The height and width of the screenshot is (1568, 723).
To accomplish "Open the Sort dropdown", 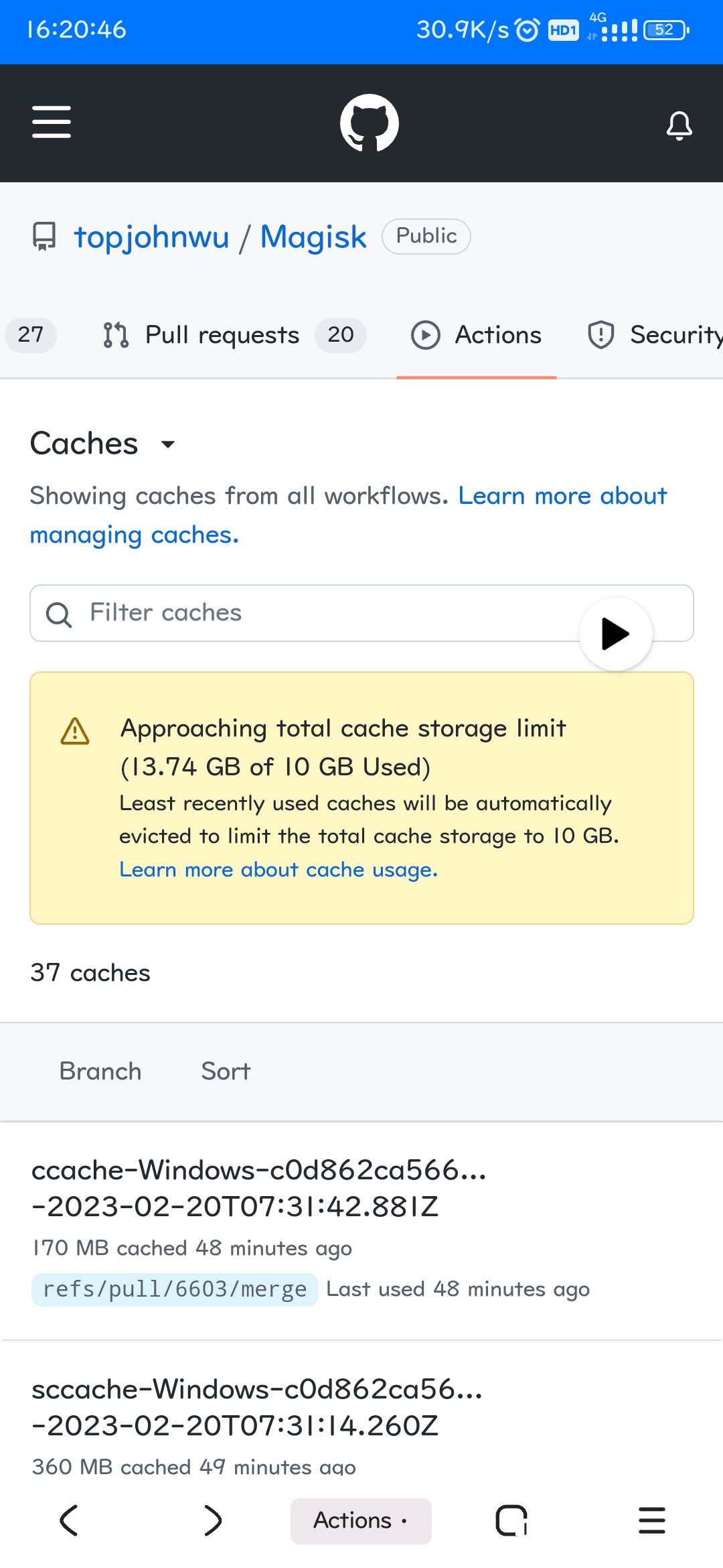I will (x=226, y=1071).
